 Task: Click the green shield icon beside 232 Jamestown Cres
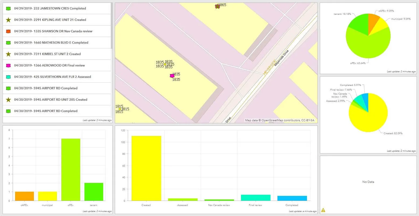click(8, 8)
